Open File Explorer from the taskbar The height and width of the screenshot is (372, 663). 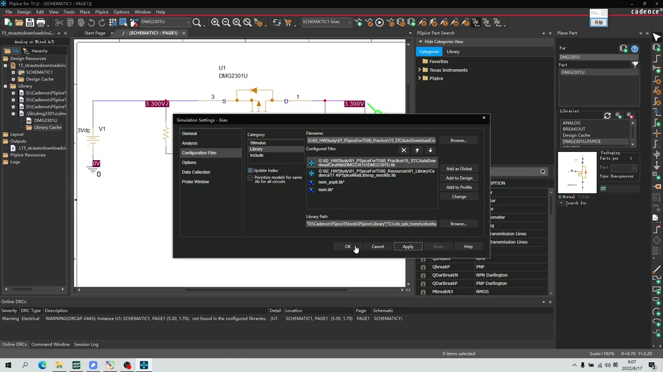pos(59,365)
